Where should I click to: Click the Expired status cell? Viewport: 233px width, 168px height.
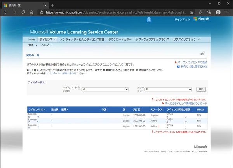pyautogui.click(x=155, y=116)
